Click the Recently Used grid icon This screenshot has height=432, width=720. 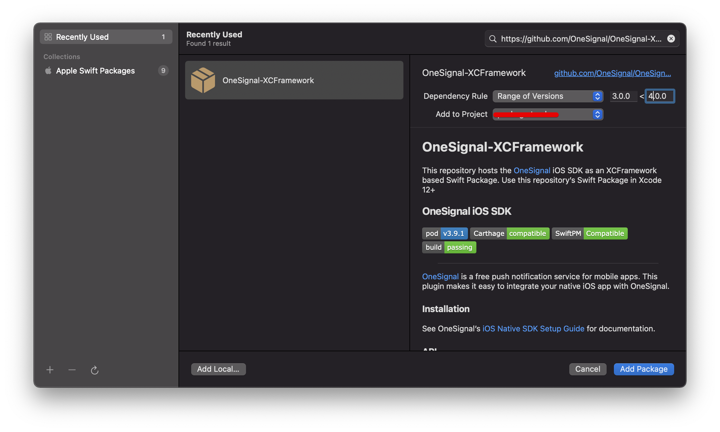click(x=48, y=37)
